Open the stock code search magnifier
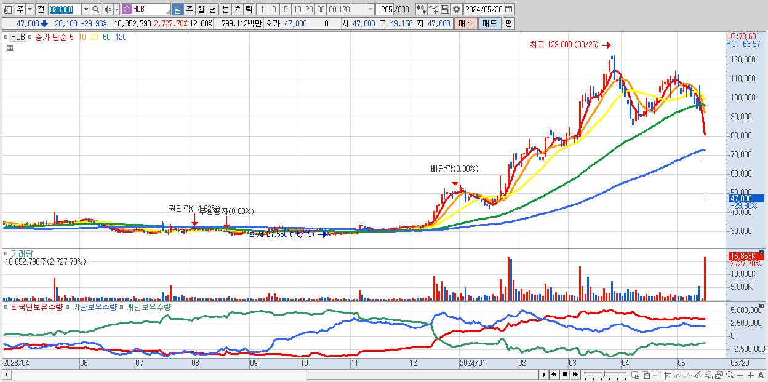768x382 pixels. 96,9
